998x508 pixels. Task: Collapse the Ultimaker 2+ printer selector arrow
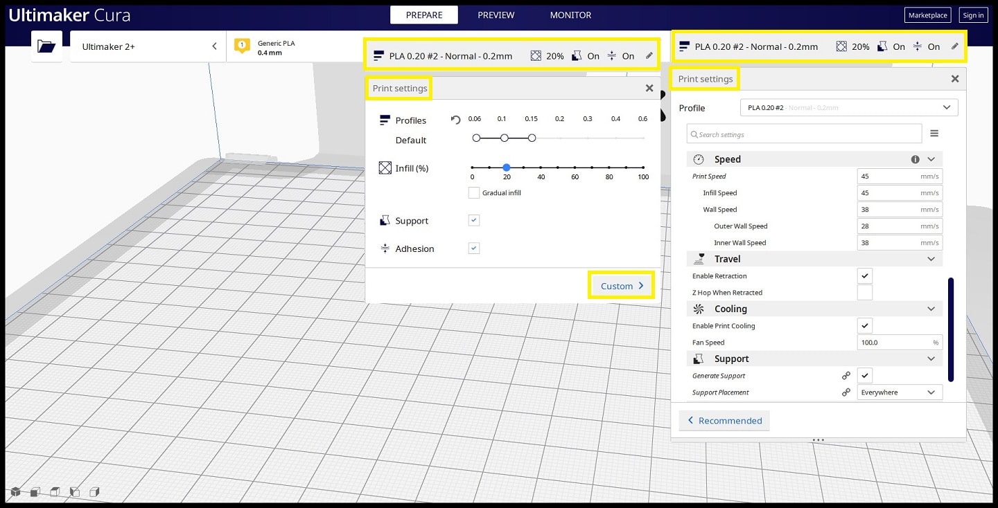(x=214, y=46)
